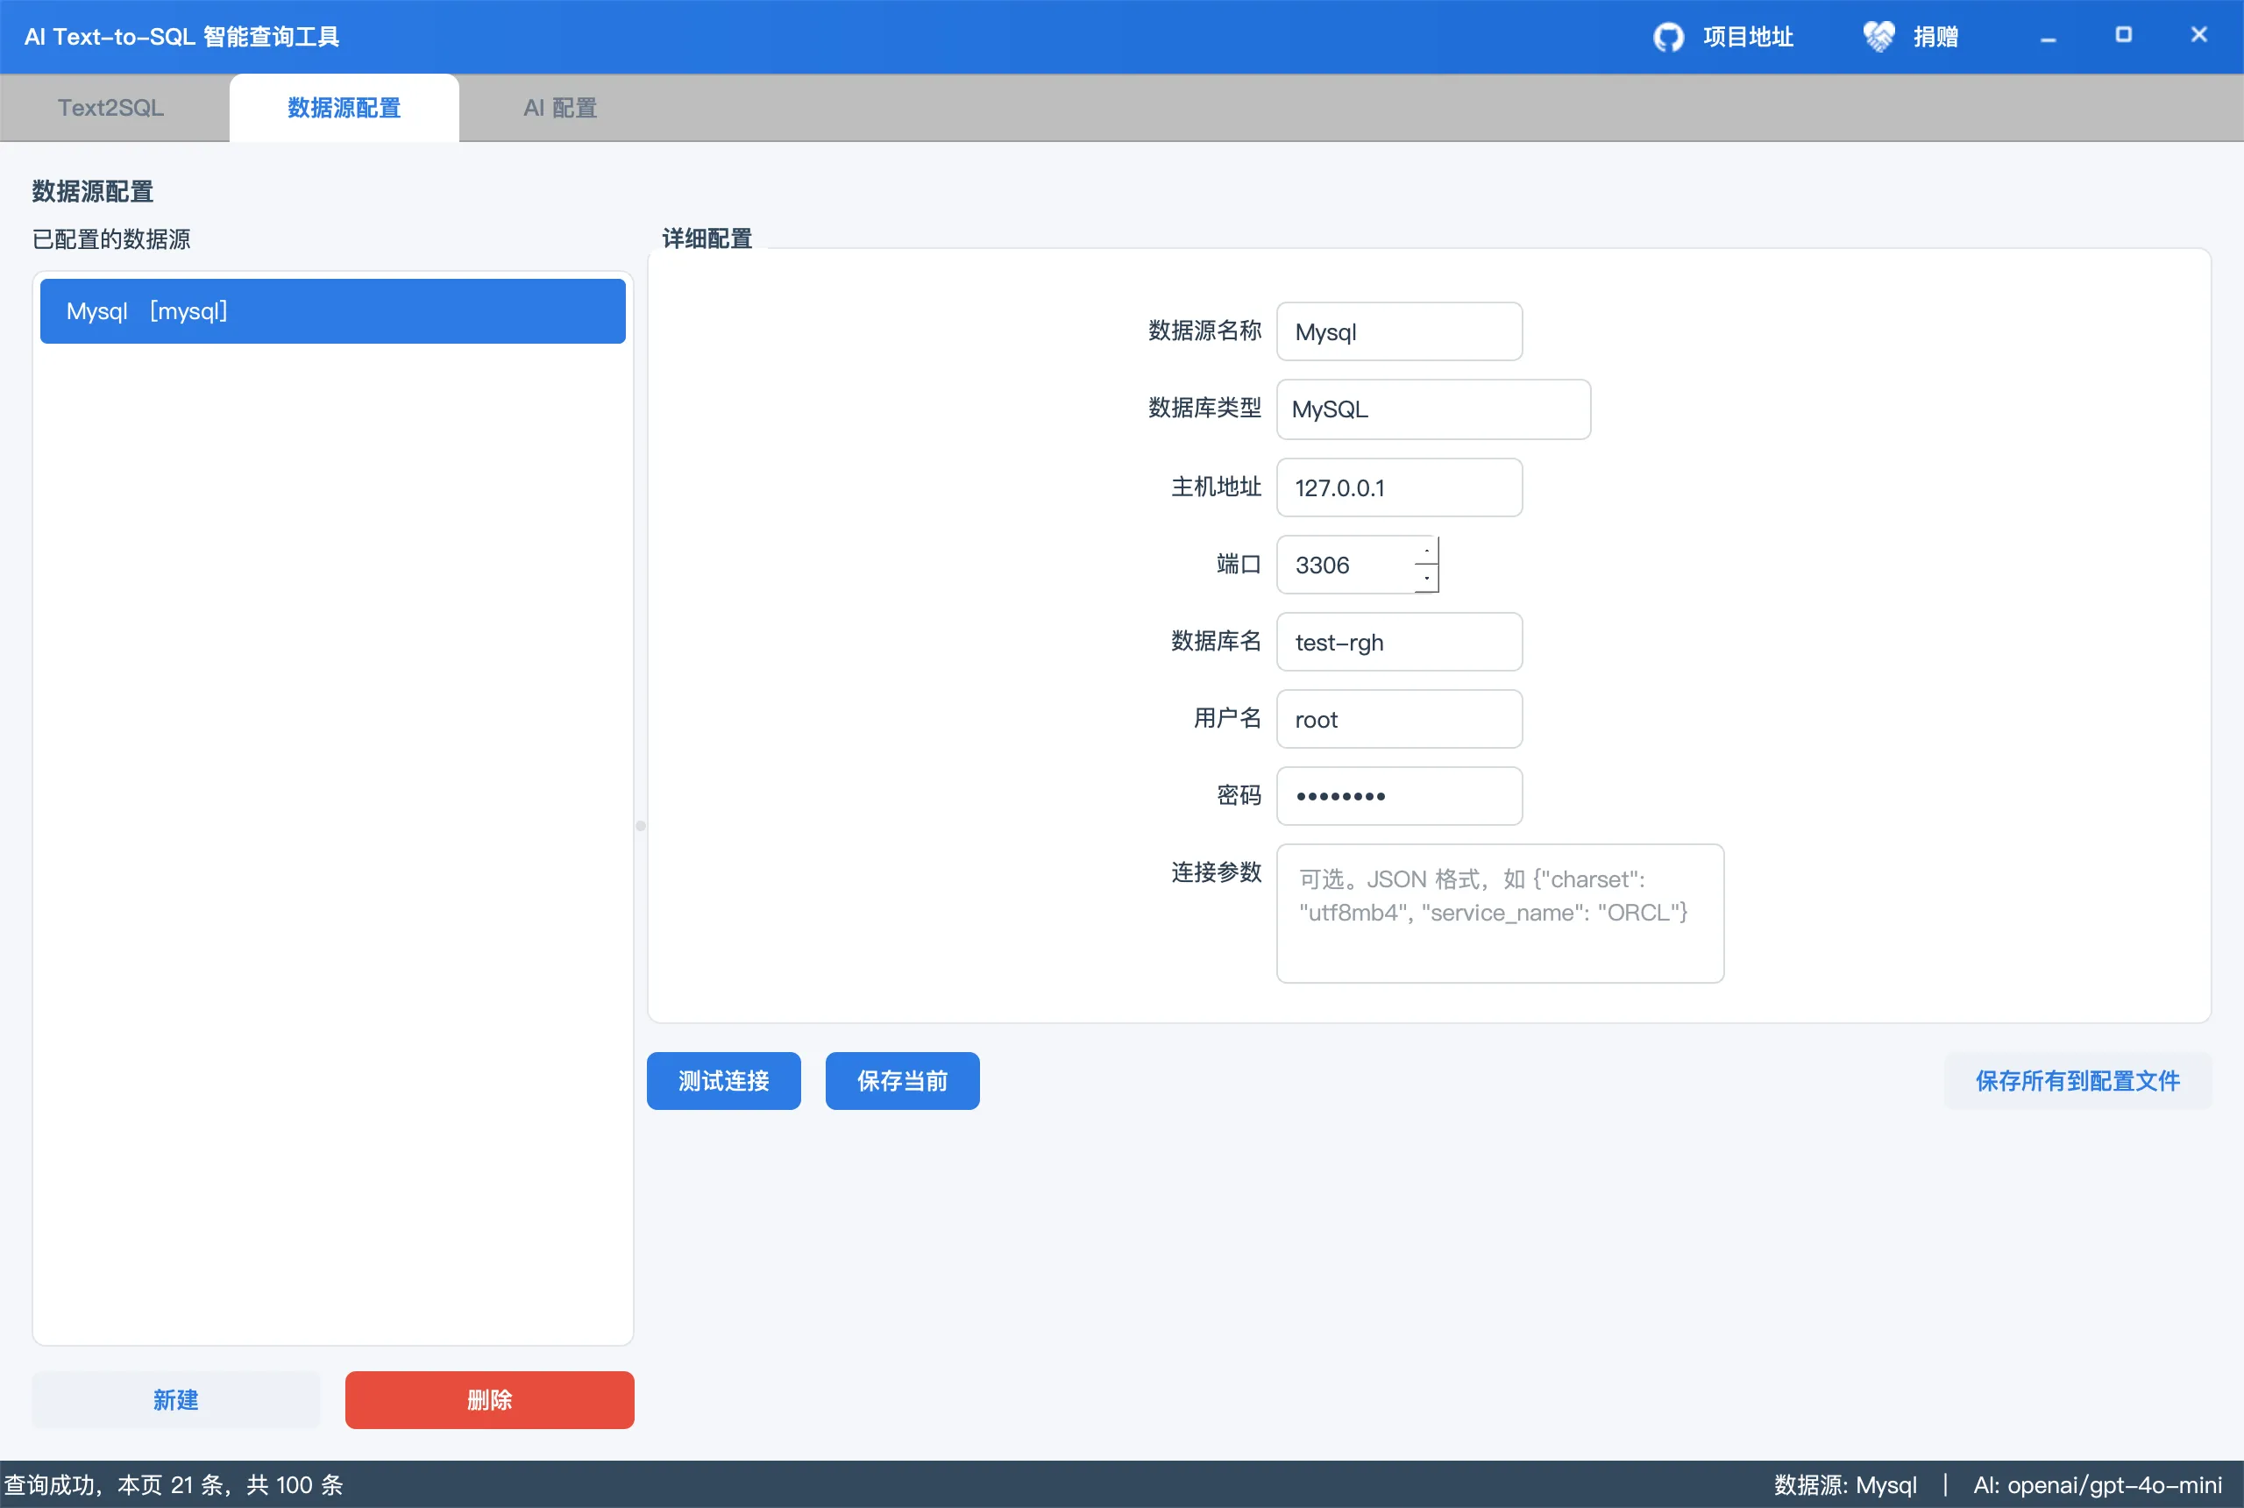Click the donate heart icon
Image resolution: width=2244 pixels, height=1508 pixels.
(x=1878, y=37)
